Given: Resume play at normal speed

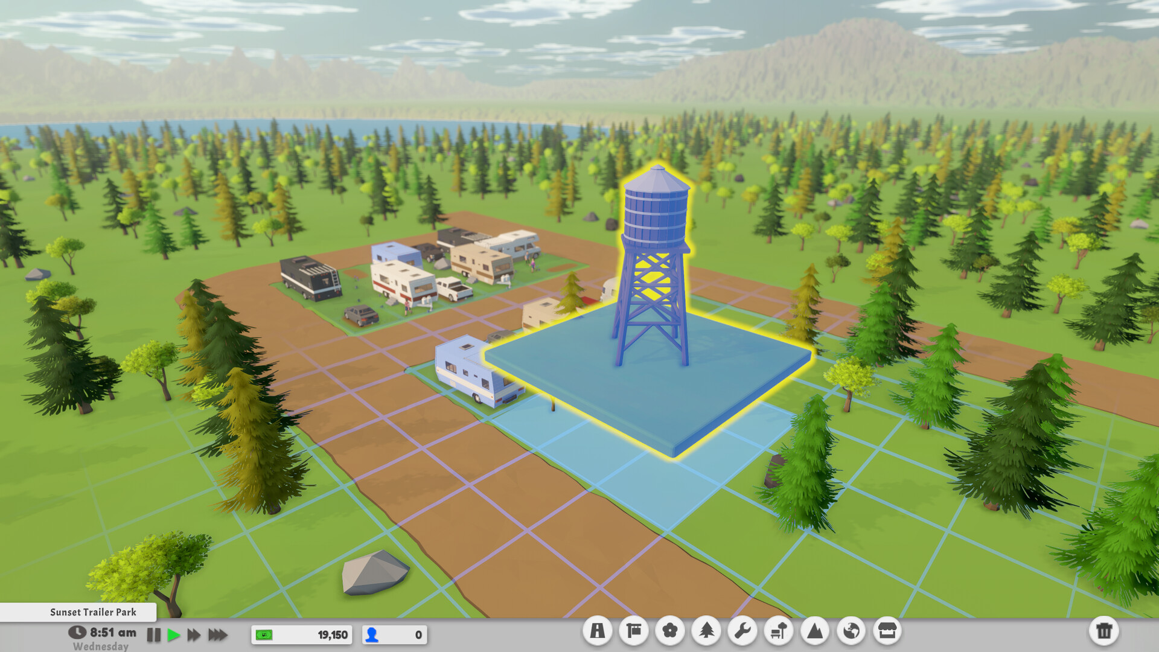Looking at the screenshot, I should [x=174, y=634].
